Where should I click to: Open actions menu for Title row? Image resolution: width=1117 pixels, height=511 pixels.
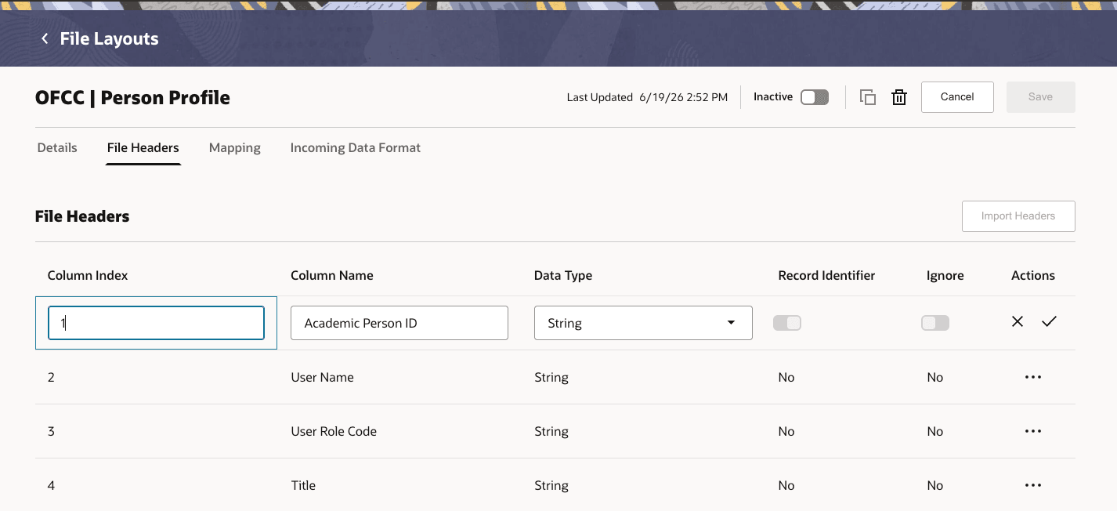(x=1033, y=485)
